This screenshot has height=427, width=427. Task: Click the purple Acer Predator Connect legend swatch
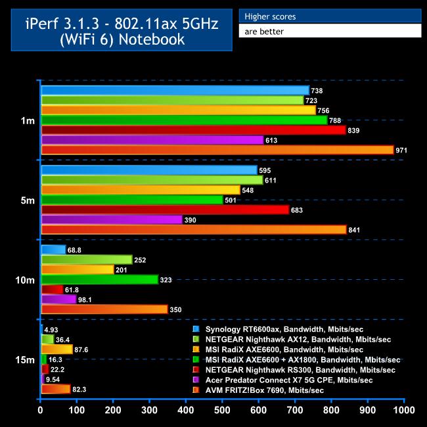tap(196, 380)
